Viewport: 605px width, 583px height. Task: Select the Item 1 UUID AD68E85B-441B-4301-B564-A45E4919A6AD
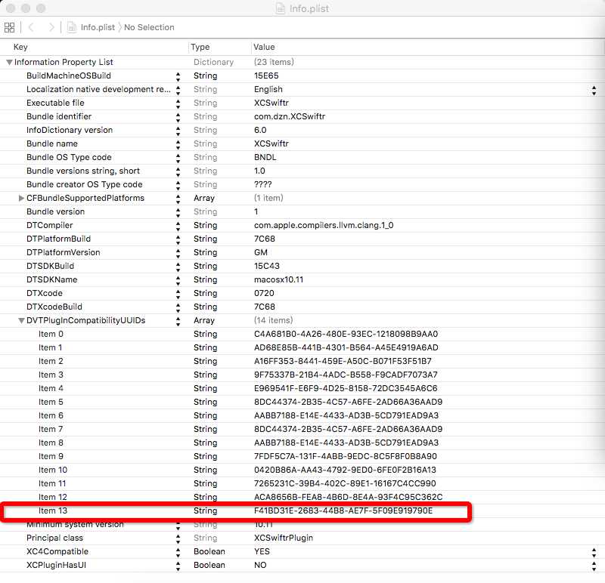pos(346,347)
